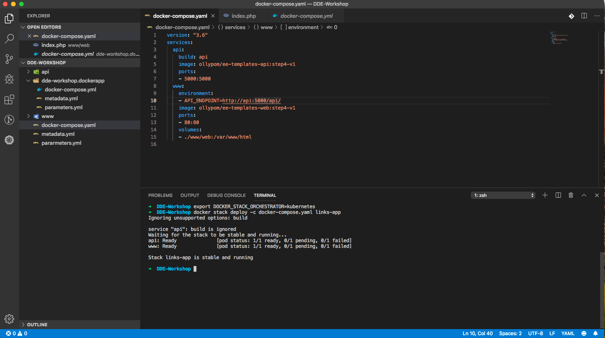Open feedback smiley in status bar

click(584, 334)
